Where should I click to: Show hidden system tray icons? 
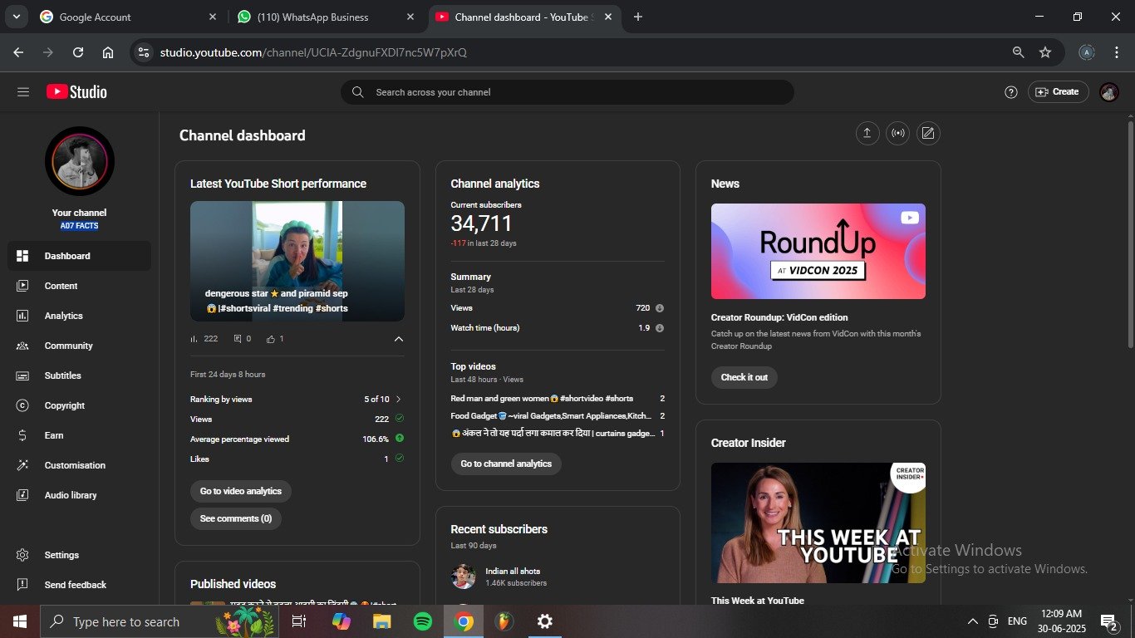973,621
